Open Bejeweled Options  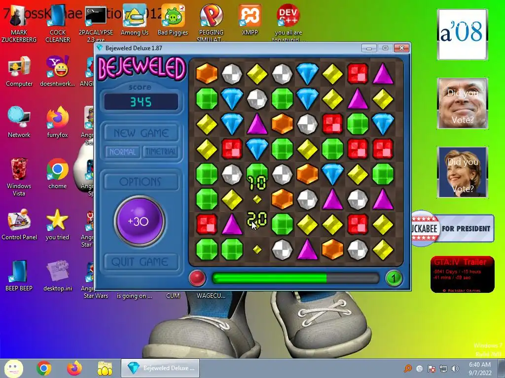[141, 182]
